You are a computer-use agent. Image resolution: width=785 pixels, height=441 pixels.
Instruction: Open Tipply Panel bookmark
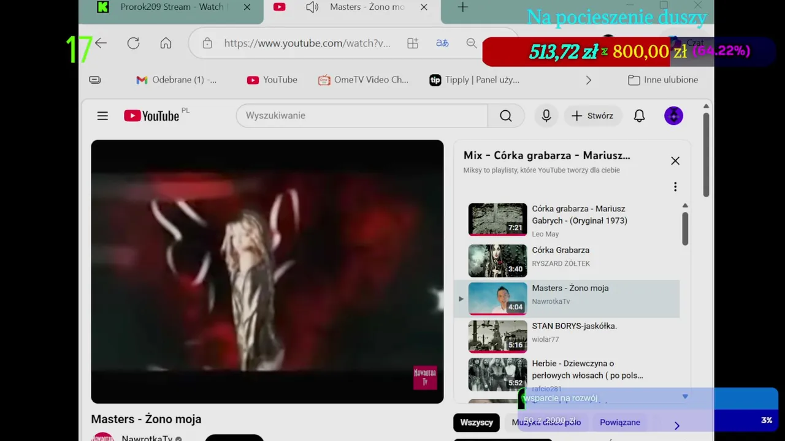474,80
